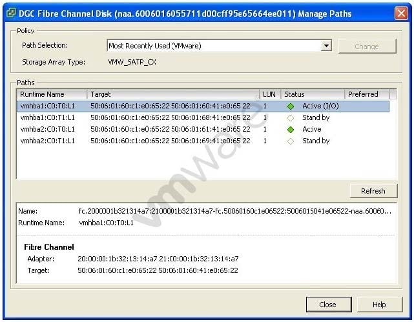Click the Fibre Channel Adapter WWN value
This screenshot has width=414, height=322.
pos(158,259)
